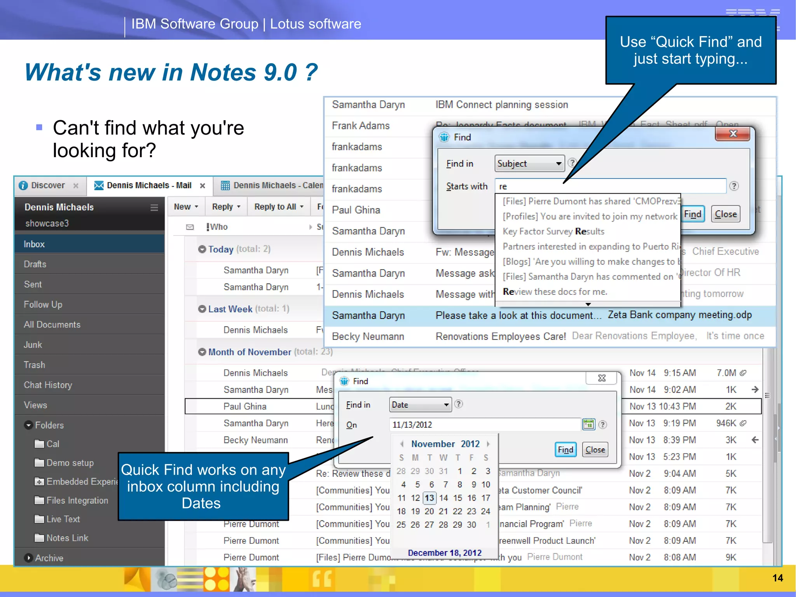The width and height of the screenshot is (796, 597).
Task: Close the Discover tab
Action: (76, 186)
